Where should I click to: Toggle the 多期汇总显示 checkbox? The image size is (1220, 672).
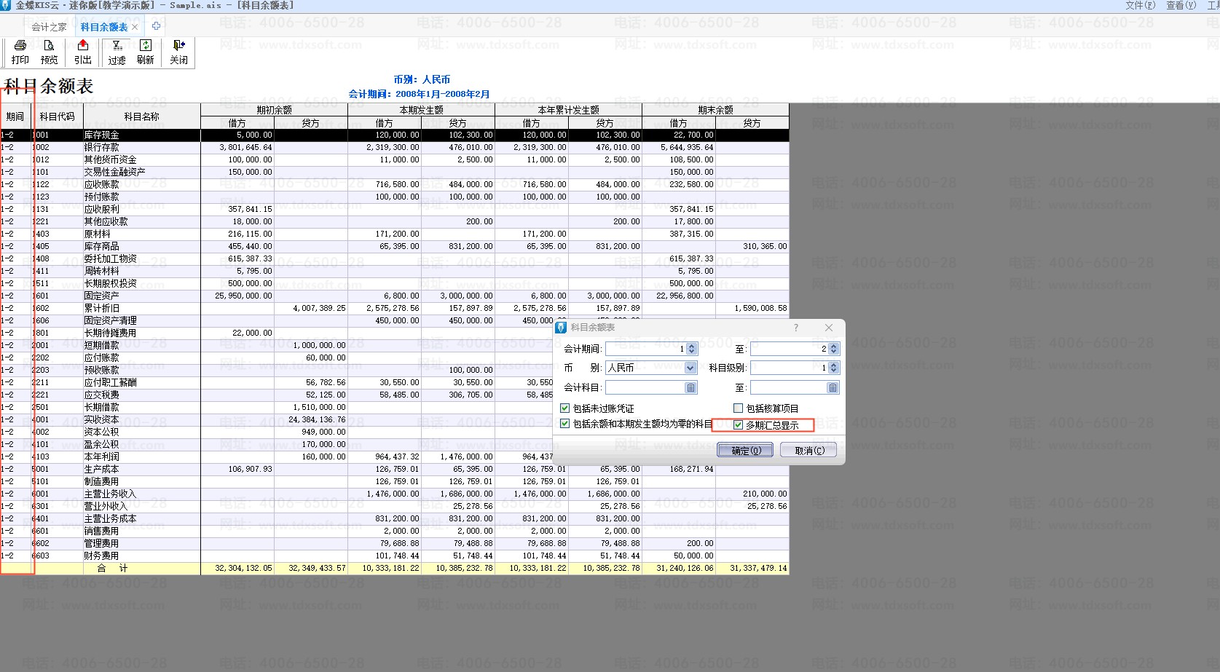pyautogui.click(x=739, y=425)
